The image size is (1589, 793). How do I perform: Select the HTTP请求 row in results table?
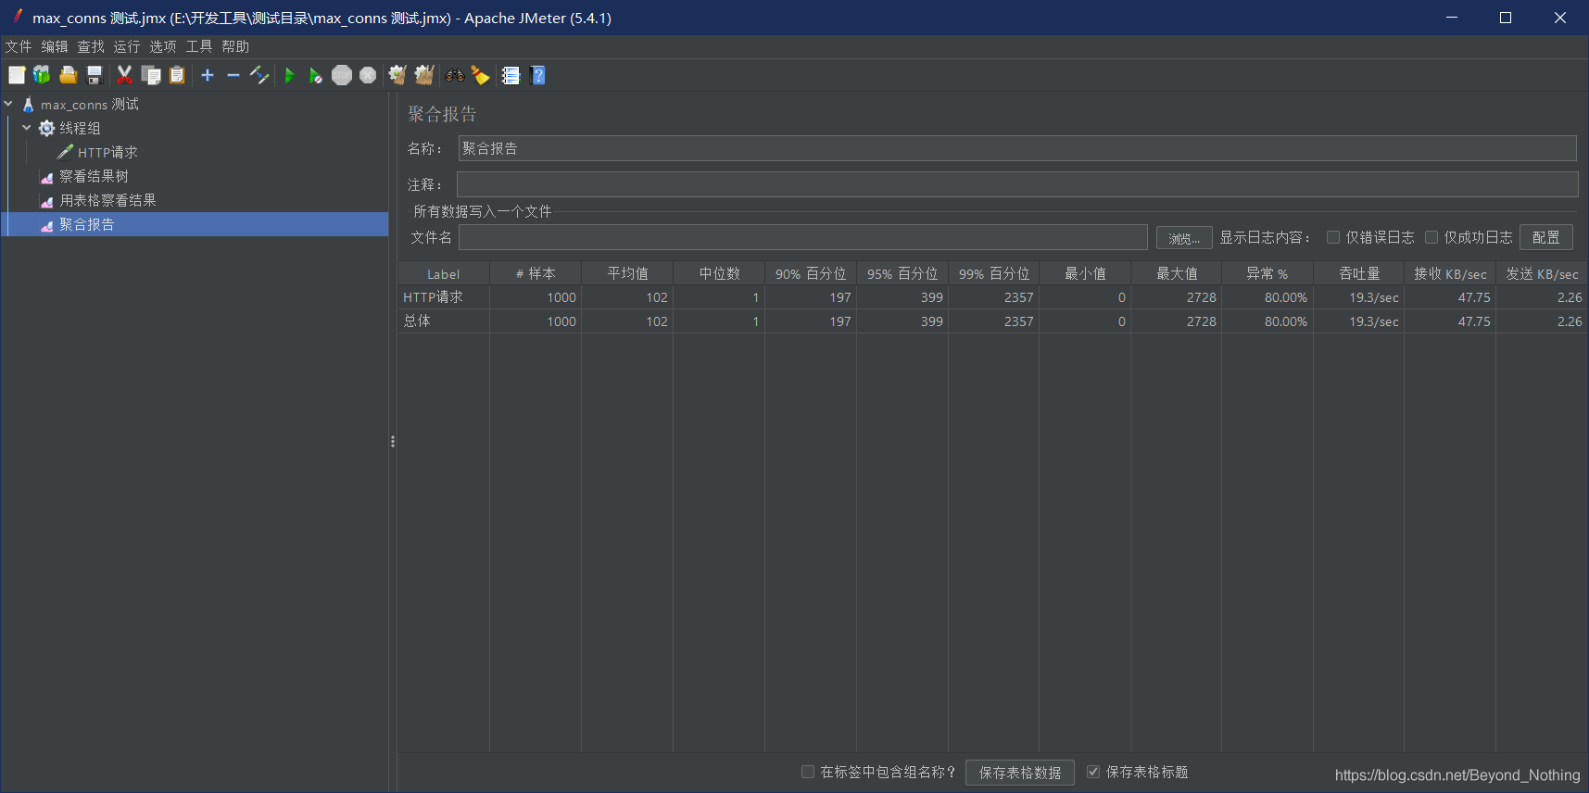[x=992, y=297]
